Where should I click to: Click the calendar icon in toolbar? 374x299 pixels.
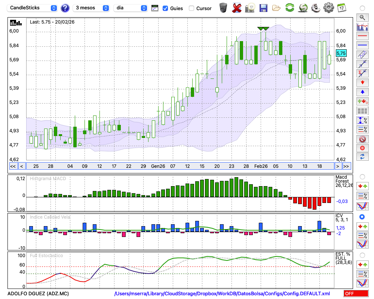[x=341, y=8]
